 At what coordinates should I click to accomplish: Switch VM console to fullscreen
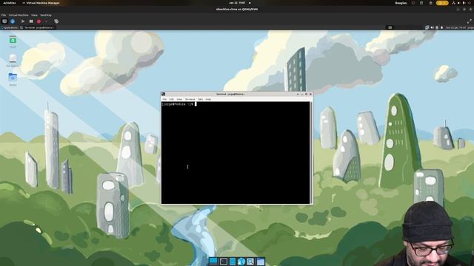pos(469,21)
